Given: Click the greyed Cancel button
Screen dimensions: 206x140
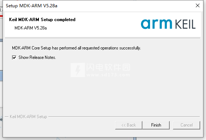Looking at the screenshot, I should coord(186,125).
